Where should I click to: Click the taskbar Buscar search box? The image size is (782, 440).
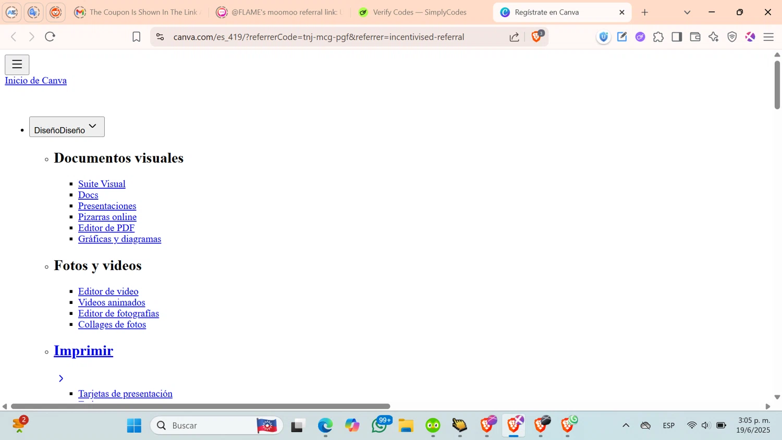(x=217, y=425)
